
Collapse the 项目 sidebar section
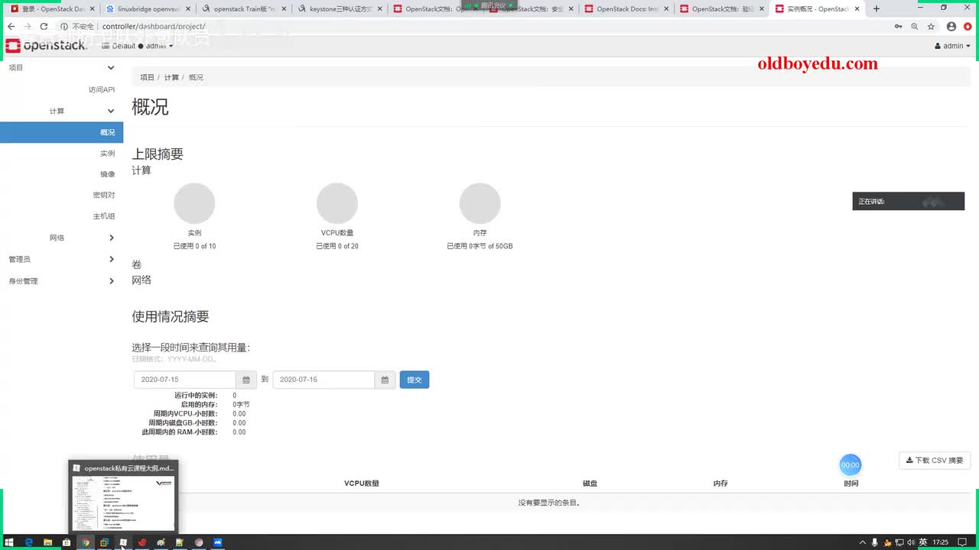(x=61, y=68)
